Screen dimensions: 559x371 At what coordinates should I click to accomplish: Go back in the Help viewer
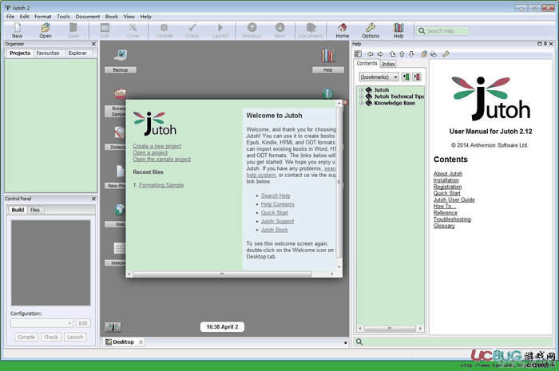coord(371,53)
